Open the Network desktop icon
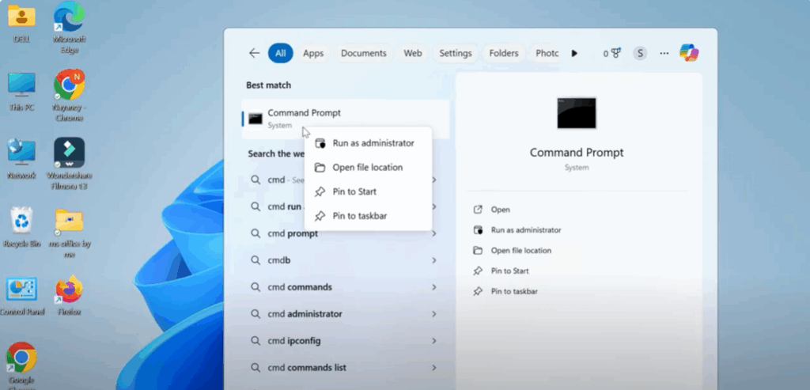Viewport: 810px width, 390px height. pos(21,158)
